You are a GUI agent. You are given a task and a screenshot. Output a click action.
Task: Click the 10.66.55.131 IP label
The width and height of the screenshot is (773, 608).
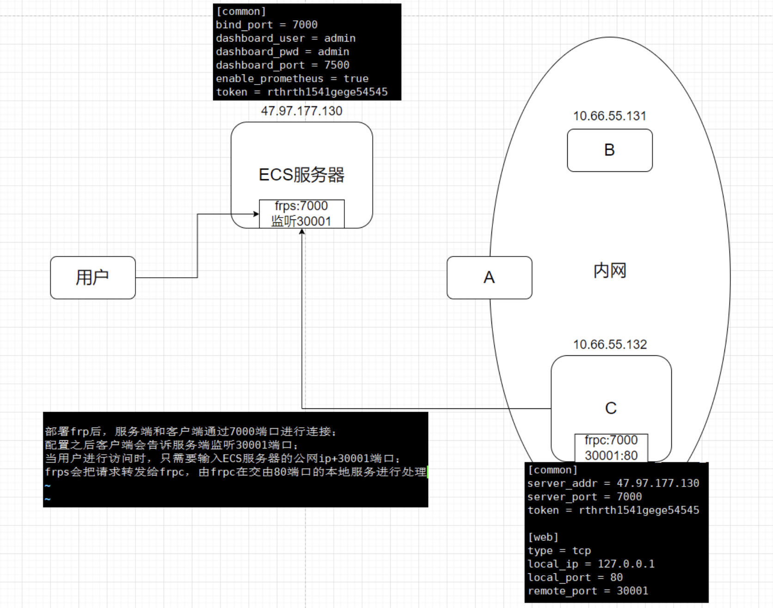click(x=609, y=116)
